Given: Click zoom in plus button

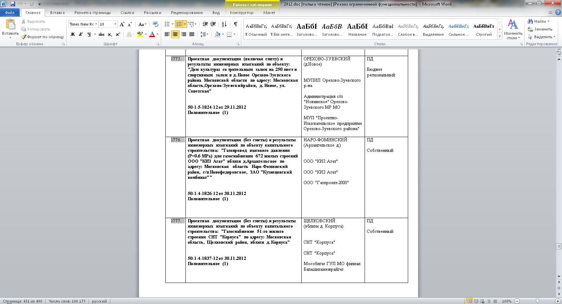Looking at the screenshot, I should pyautogui.click(x=557, y=301).
